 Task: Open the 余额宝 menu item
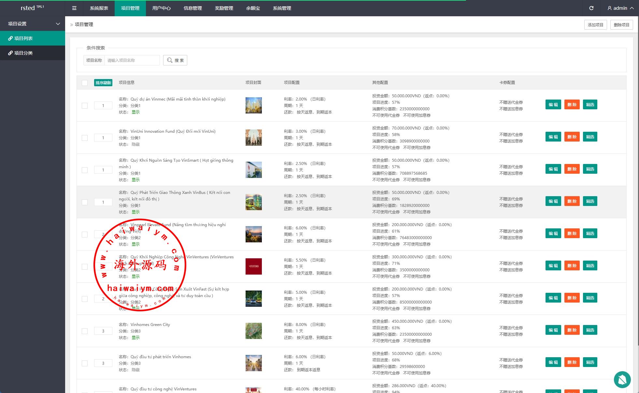253,8
